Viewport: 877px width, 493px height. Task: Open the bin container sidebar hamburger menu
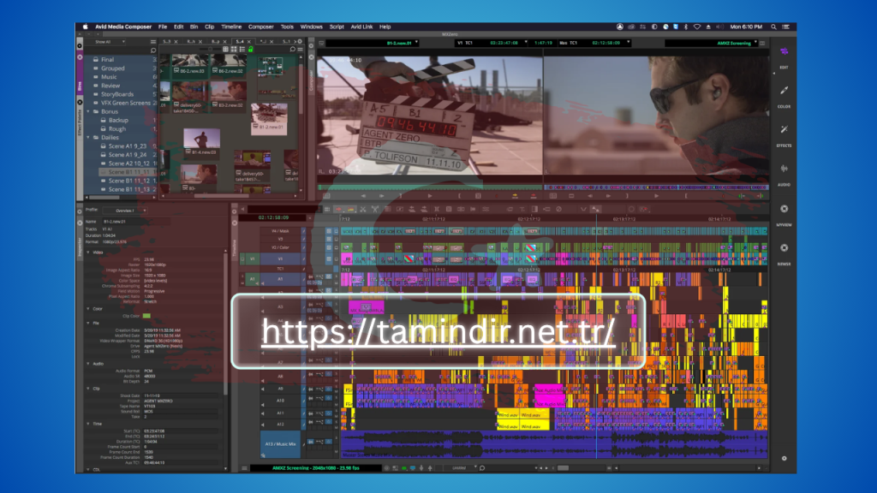tap(153, 42)
